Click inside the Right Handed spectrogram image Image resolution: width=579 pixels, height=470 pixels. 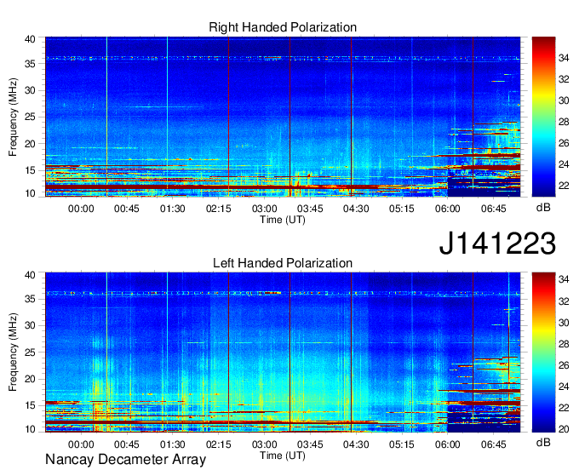283,117
